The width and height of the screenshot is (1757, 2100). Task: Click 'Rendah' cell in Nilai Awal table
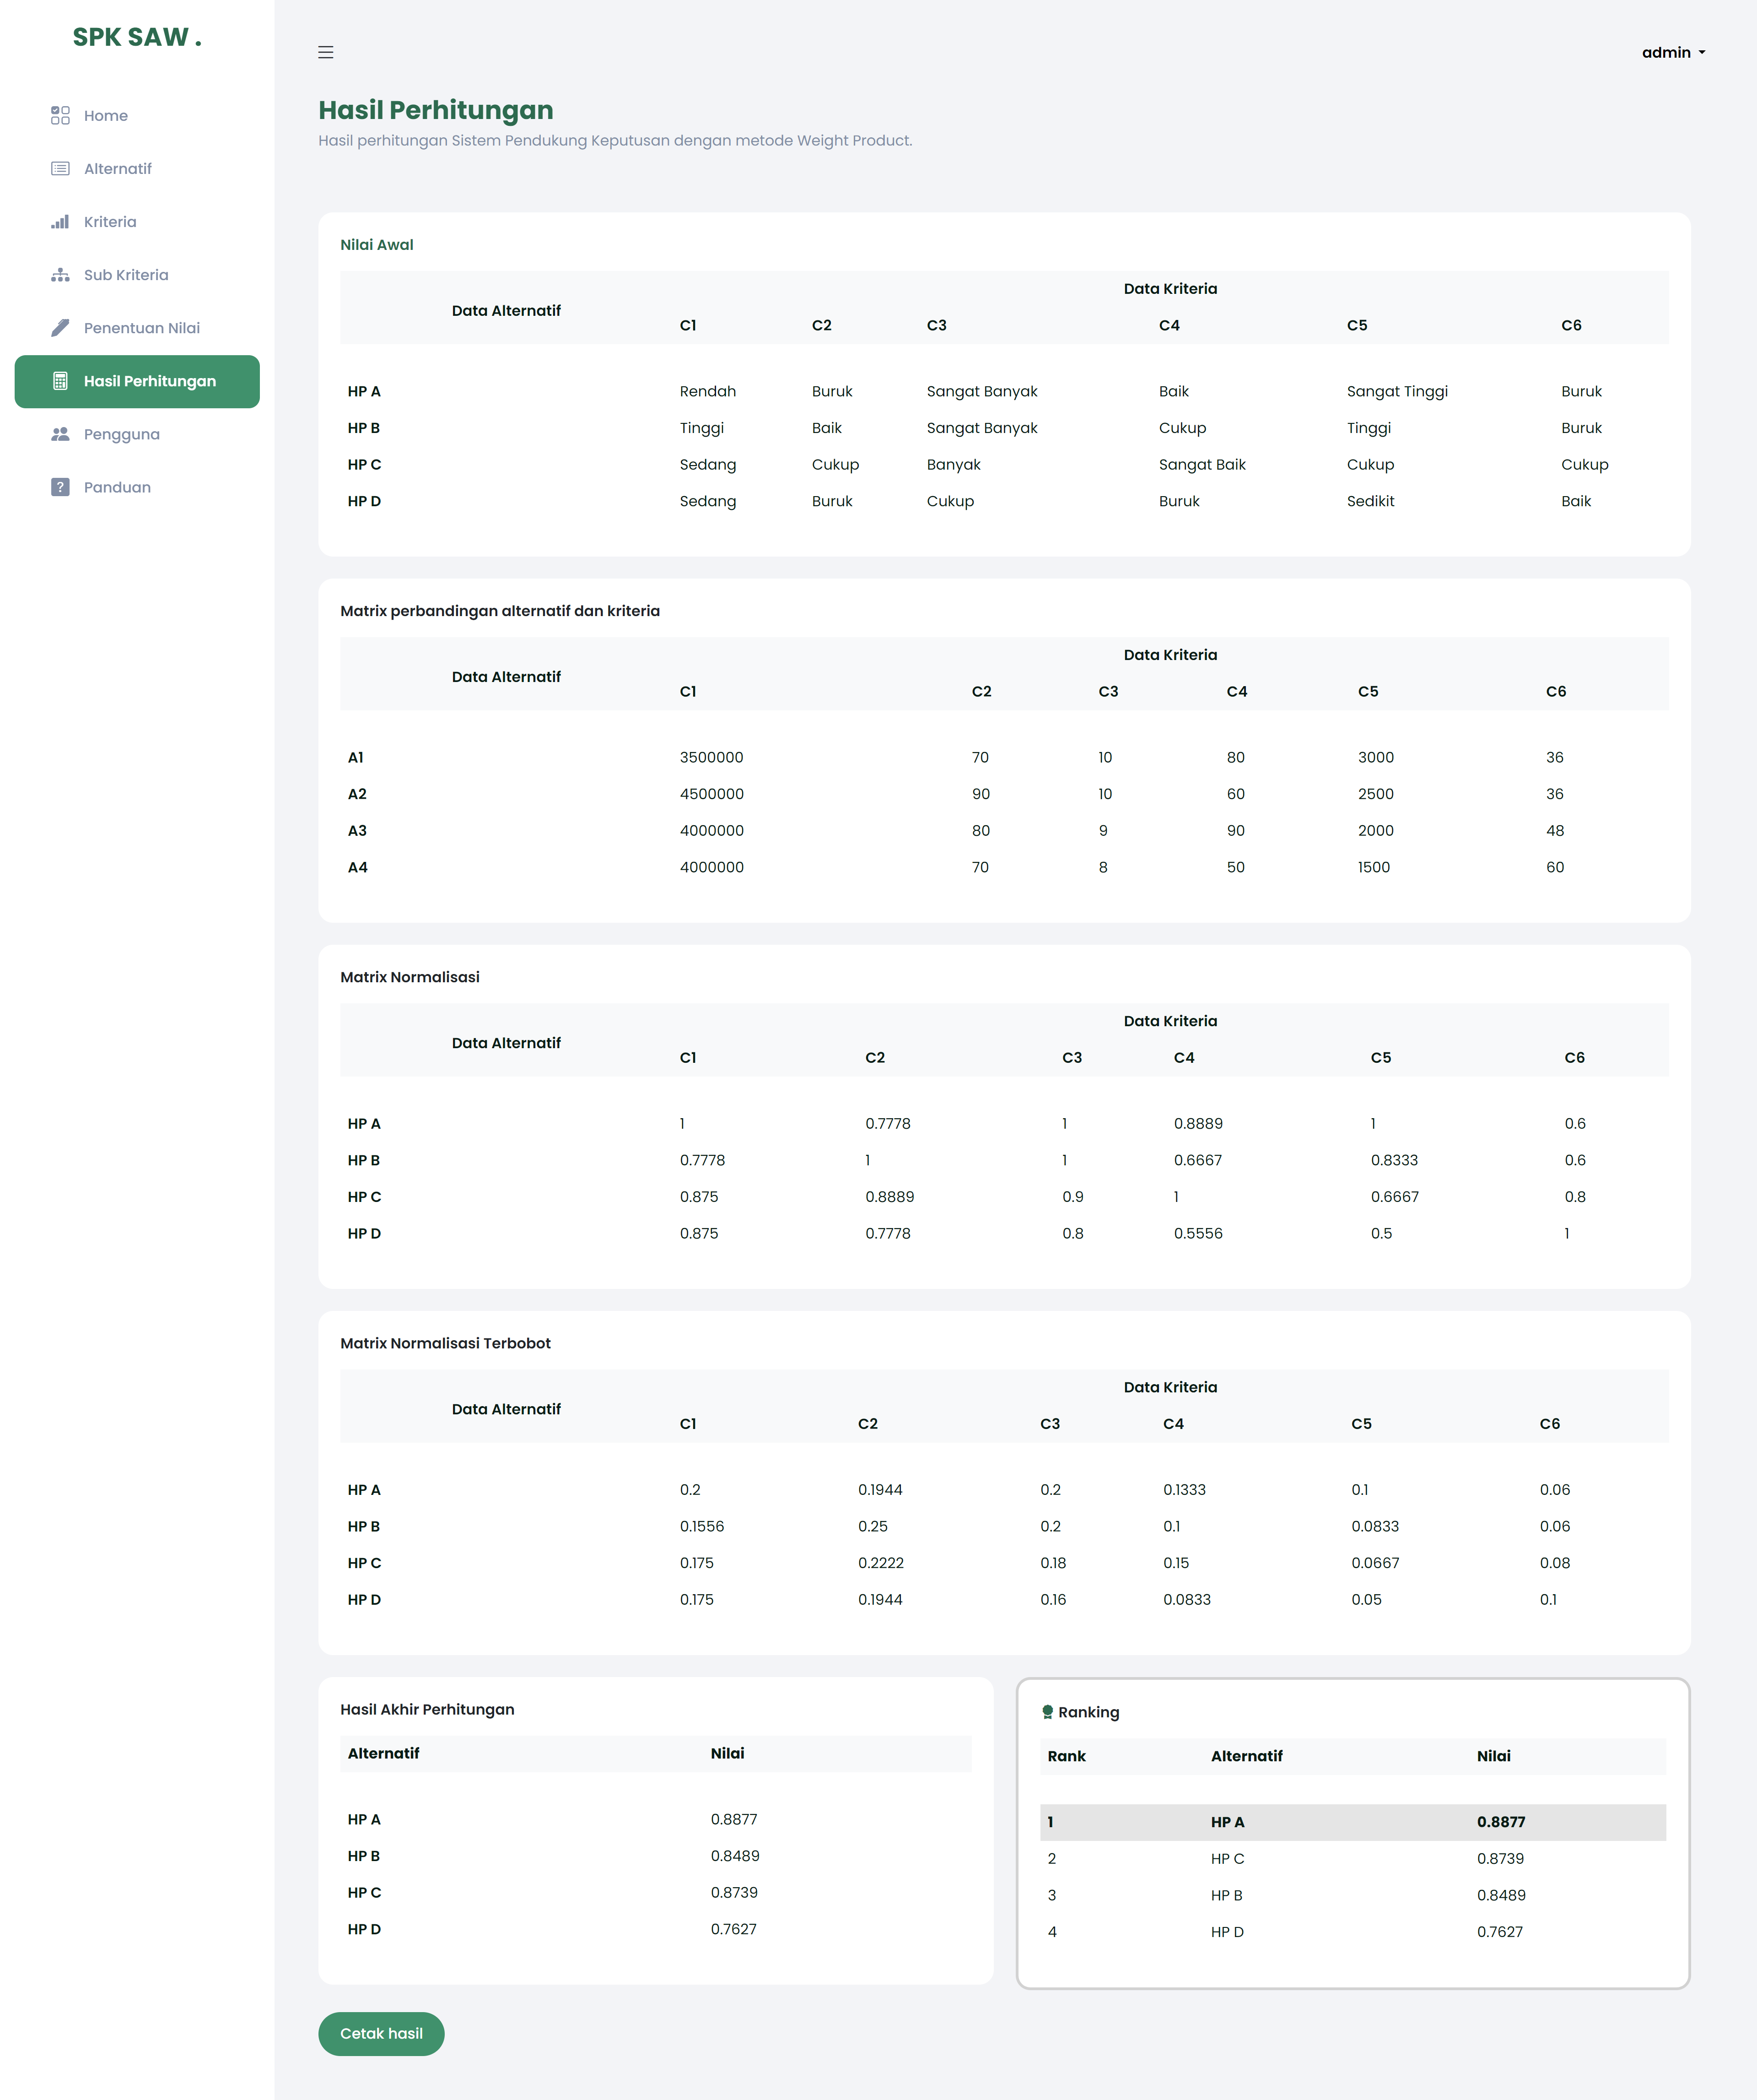707,391
